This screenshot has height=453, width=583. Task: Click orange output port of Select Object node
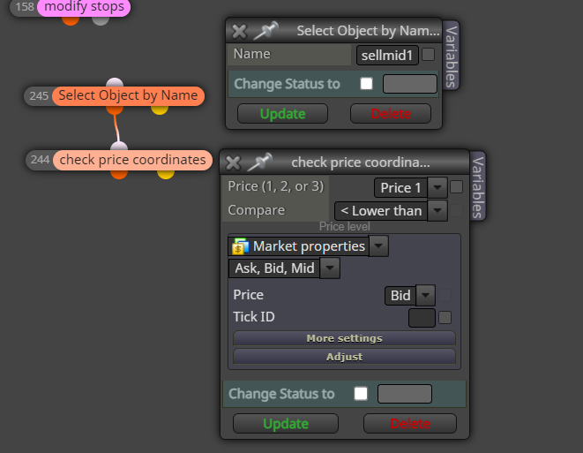click(115, 109)
